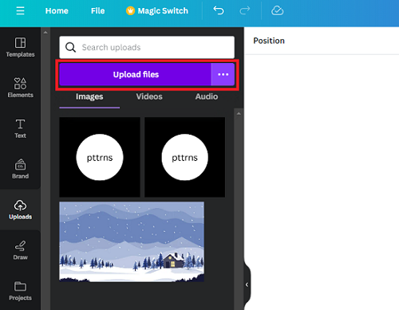Open the File menu

tap(97, 11)
